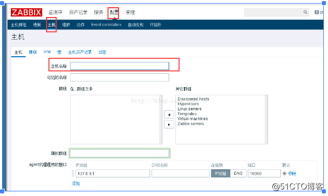Click the in-groups list scrollbar
328x196 pixels.
click(161, 120)
